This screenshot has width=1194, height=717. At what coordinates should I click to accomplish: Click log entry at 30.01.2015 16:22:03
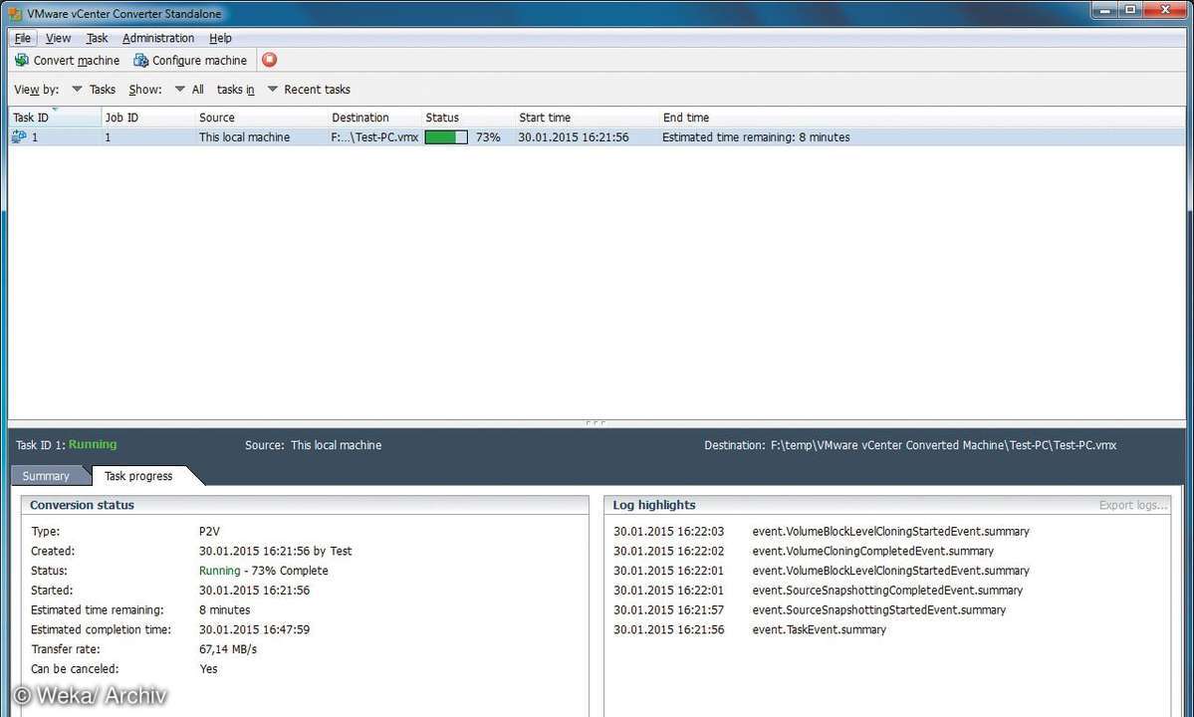tap(821, 532)
